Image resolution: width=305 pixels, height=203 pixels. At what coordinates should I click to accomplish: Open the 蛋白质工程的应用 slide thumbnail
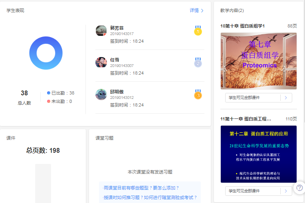click(x=258, y=154)
